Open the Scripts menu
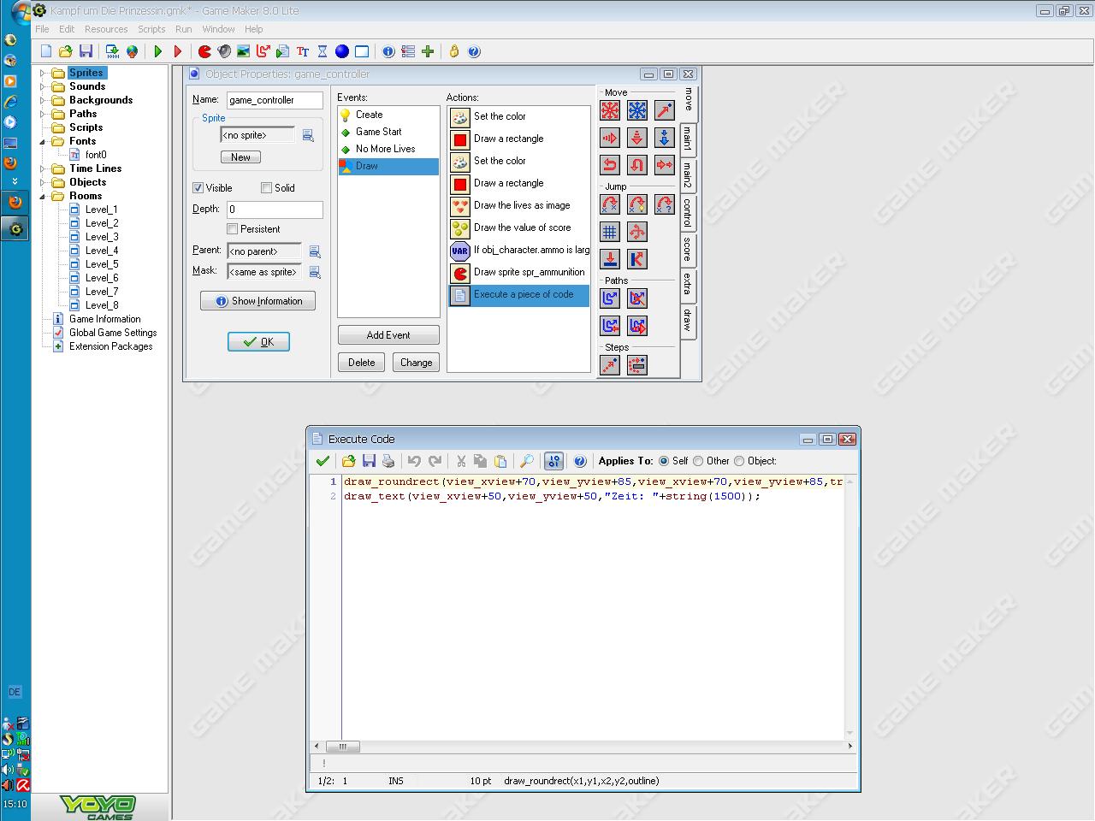 [x=151, y=29]
